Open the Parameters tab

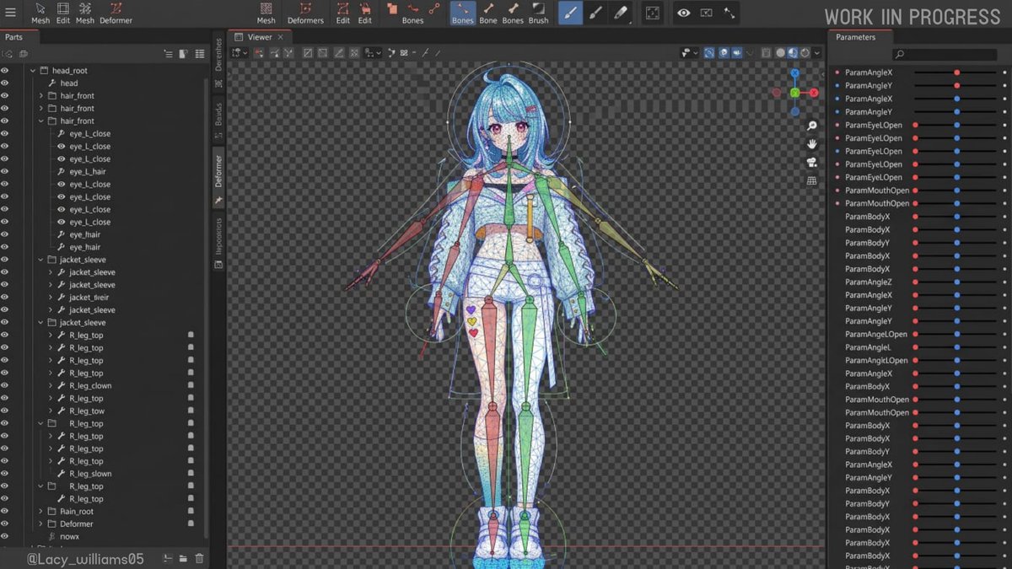click(855, 37)
